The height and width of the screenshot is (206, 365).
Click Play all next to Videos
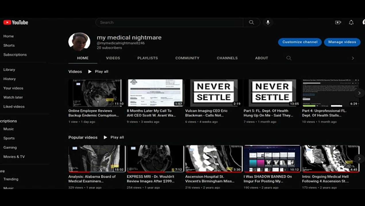(x=101, y=72)
